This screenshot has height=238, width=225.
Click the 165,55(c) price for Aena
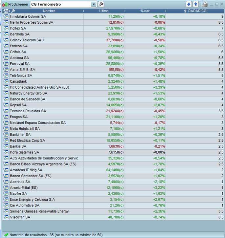click(x=116, y=70)
